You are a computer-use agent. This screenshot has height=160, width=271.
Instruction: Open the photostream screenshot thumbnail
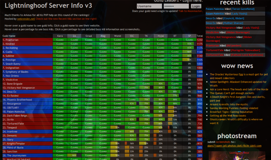237,156
